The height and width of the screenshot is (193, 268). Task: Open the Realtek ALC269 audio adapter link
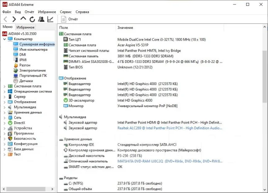point(170,128)
